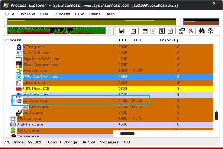Click the PuTTY computers icon
The image size is (223, 149).
[19, 112]
